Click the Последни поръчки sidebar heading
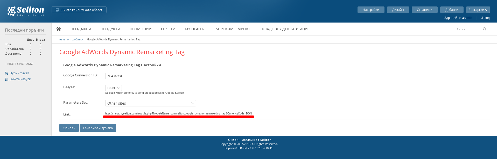This screenshot has width=497, height=159. (x=24, y=30)
